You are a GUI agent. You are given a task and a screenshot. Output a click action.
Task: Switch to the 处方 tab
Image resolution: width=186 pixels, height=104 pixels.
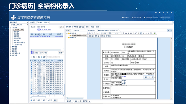tap(87, 27)
